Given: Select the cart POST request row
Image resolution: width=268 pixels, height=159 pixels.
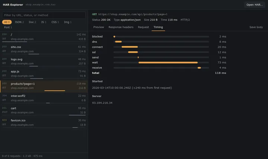Looking at the screenshot, I should coord(44,111).
